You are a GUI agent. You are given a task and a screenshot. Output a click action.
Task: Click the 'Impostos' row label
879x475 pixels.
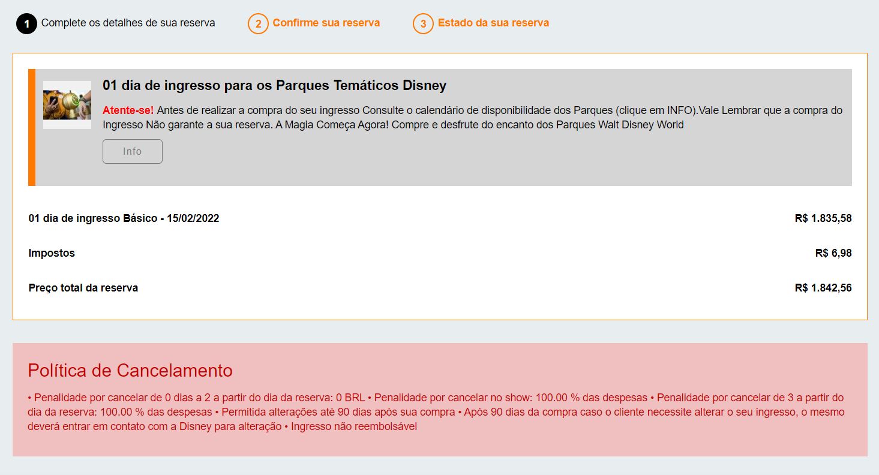[52, 253]
